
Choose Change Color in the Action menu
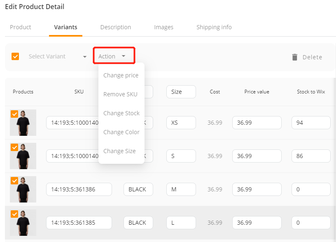coord(121,132)
